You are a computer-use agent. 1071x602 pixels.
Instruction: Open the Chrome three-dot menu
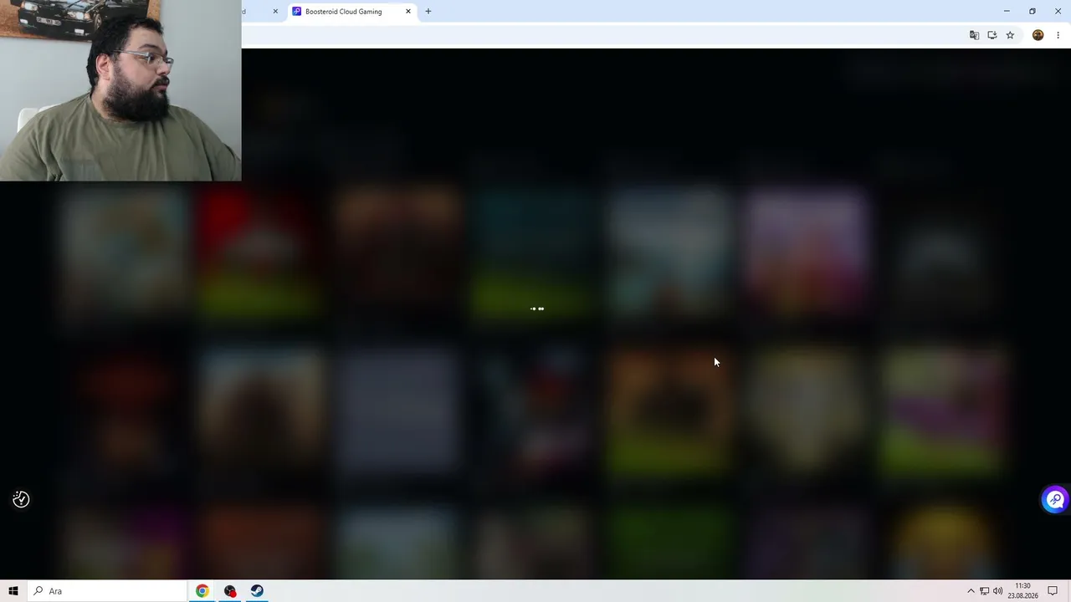pos(1058,35)
